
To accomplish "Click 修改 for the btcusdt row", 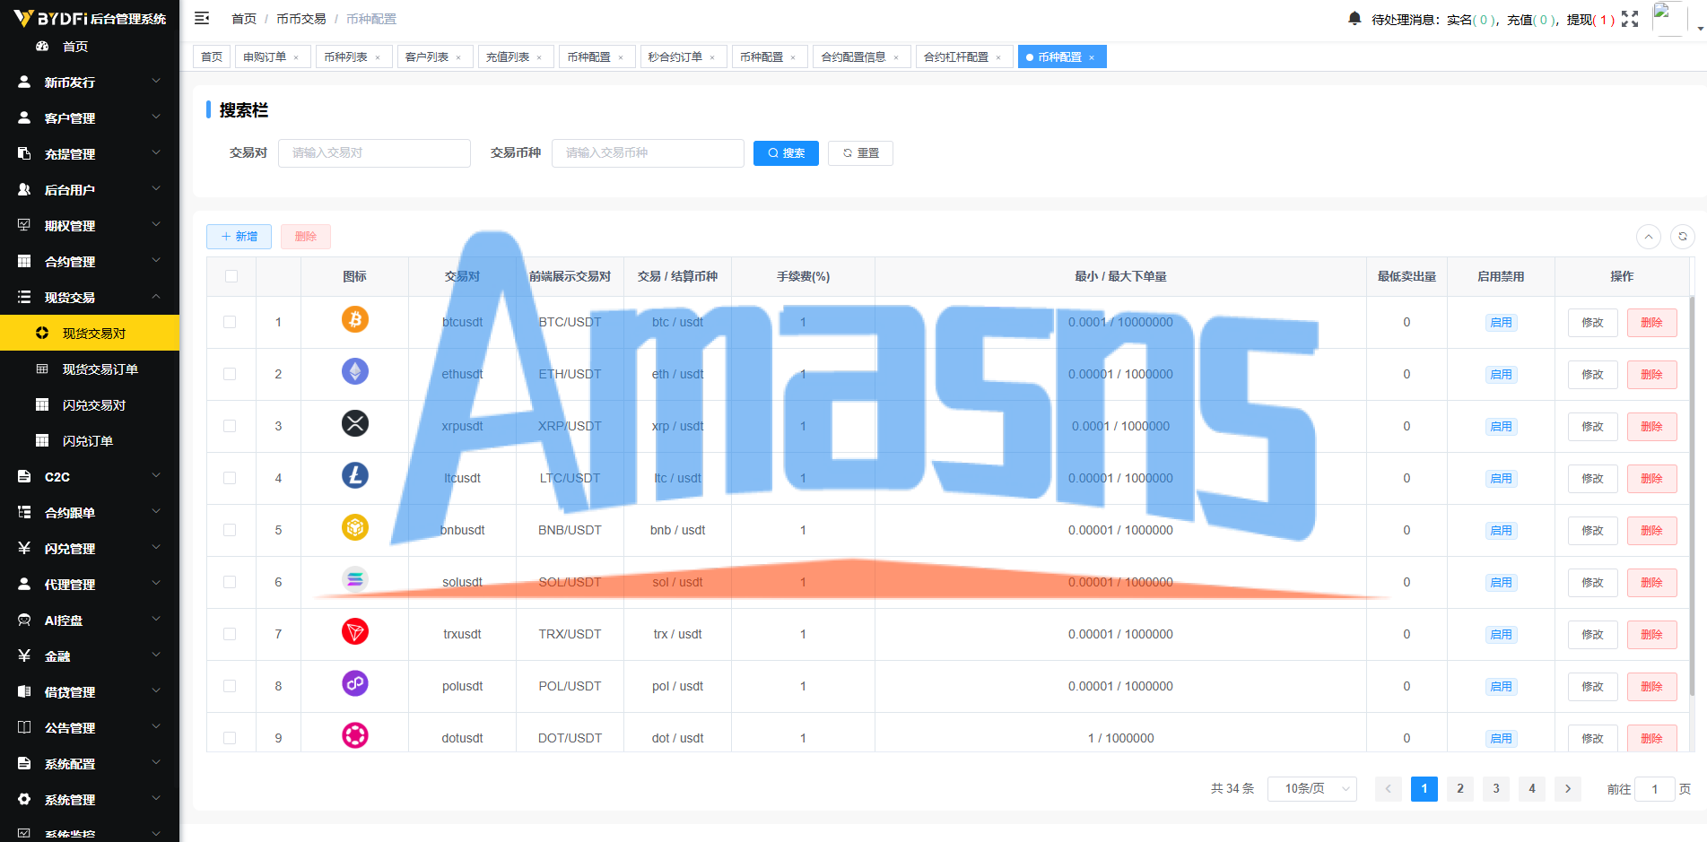I will [1592, 323].
